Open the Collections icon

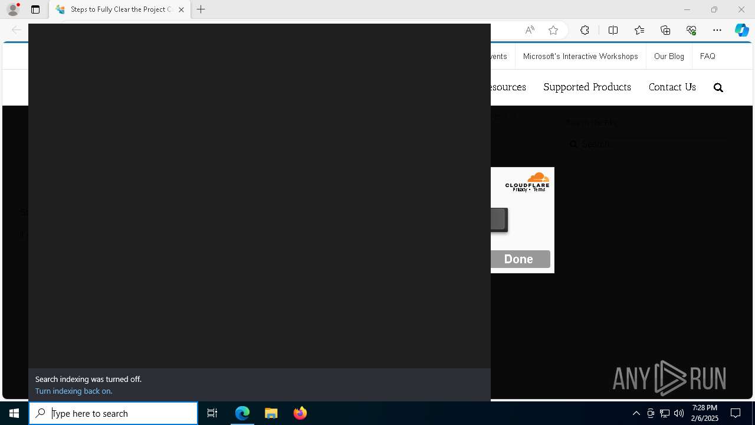tap(665, 30)
